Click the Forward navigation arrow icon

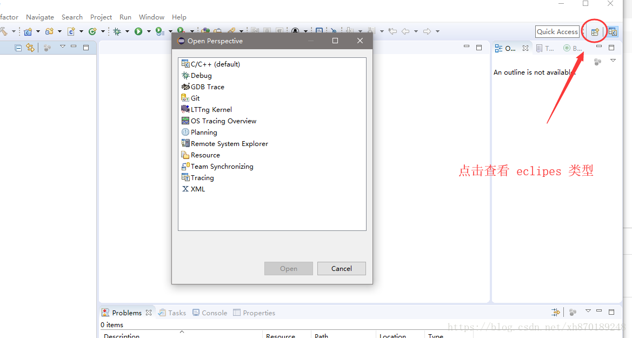click(x=427, y=31)
